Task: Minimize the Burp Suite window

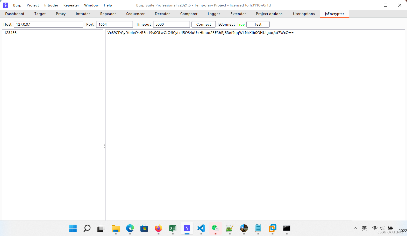Action: tap(371, 5)
